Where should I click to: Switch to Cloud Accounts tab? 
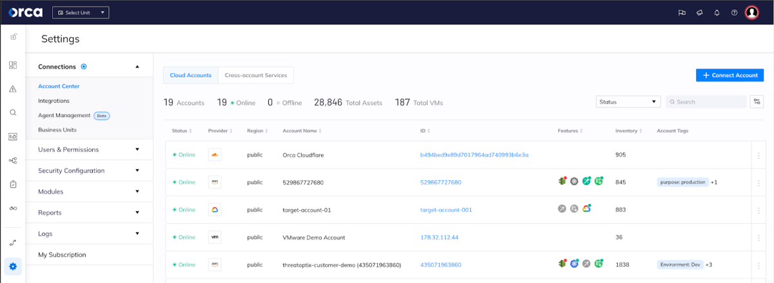click(x=191, y=75)
